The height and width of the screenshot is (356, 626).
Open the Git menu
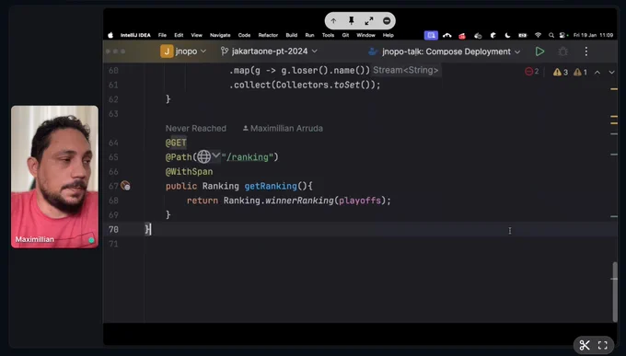click(x=345, y=35)
